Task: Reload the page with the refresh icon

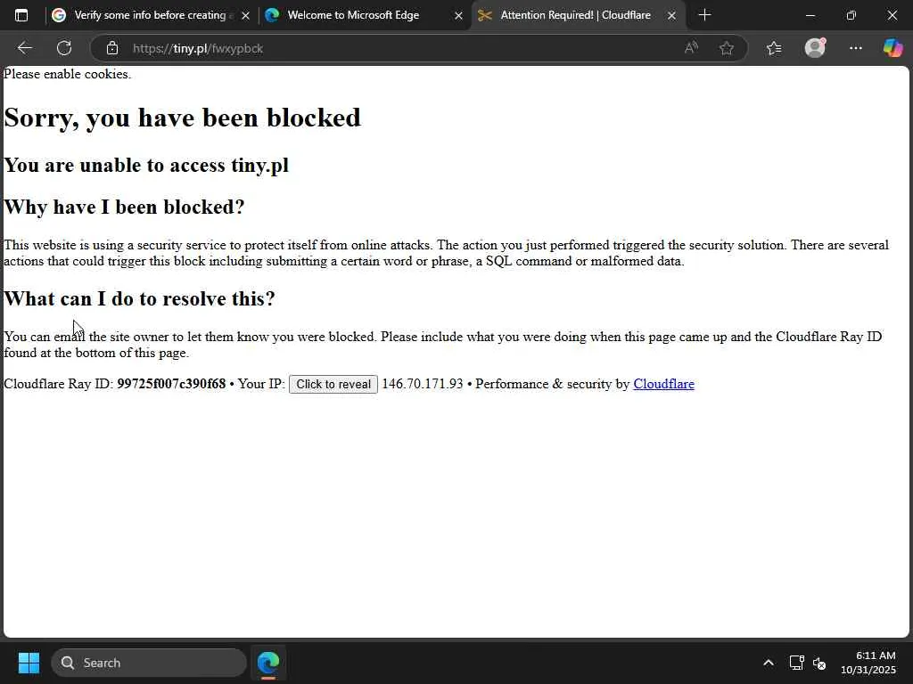Action: pos(64,48)
